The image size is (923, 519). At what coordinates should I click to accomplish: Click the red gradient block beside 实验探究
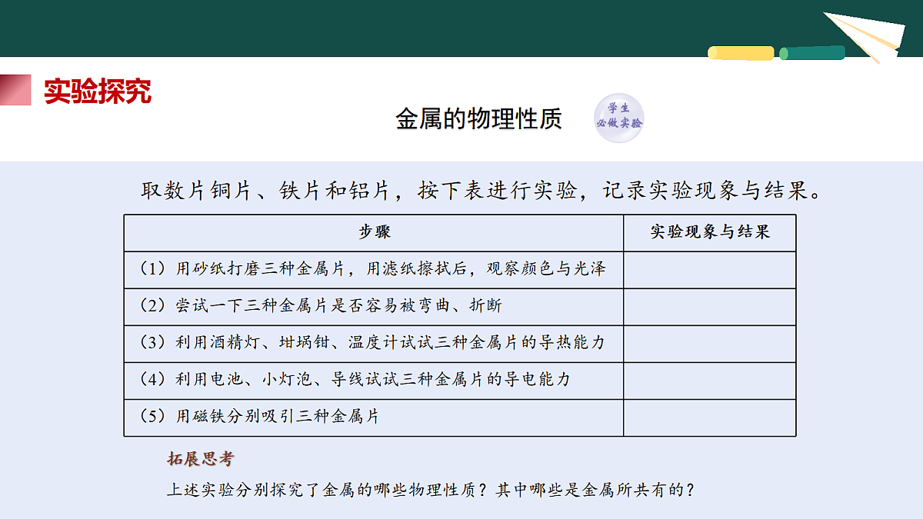tap(15, 90)
